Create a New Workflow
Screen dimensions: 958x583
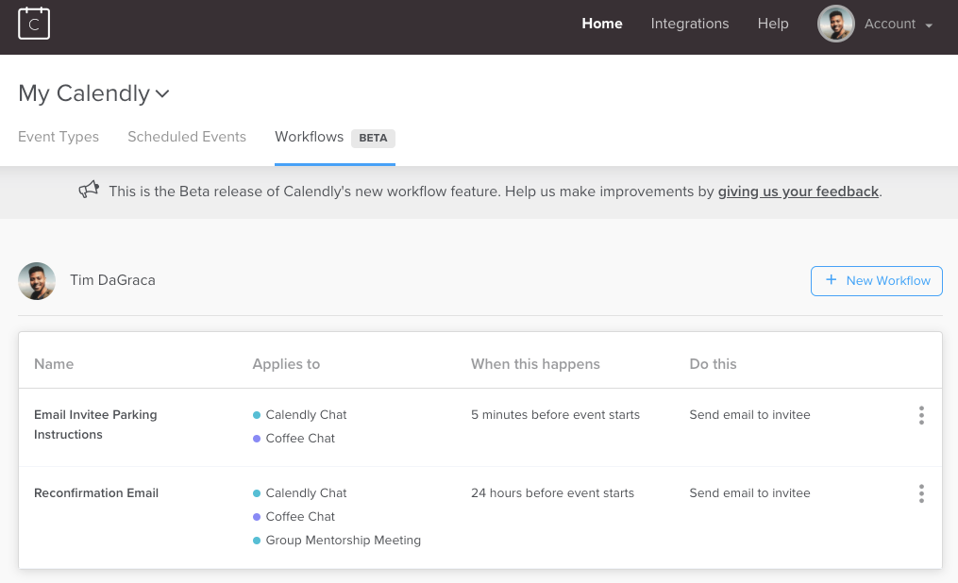876,281
